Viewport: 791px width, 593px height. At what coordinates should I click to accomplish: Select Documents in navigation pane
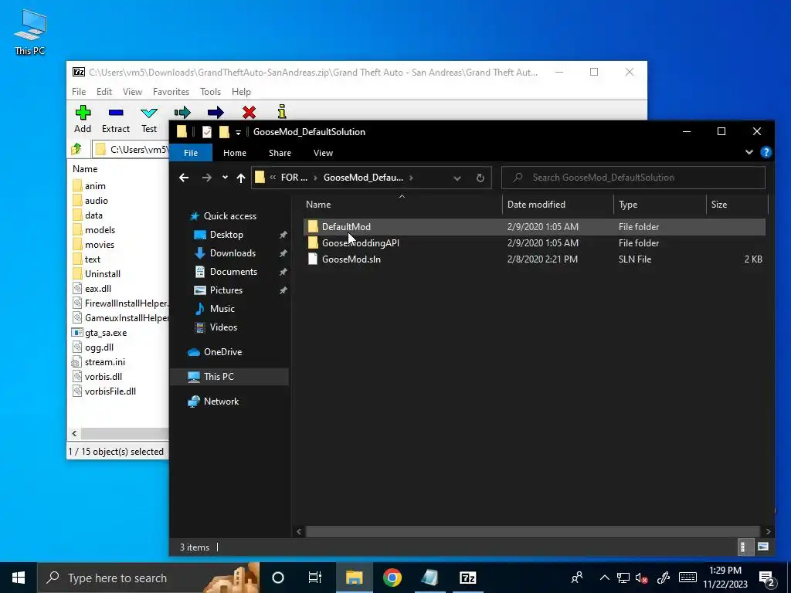tap(233, 272)
